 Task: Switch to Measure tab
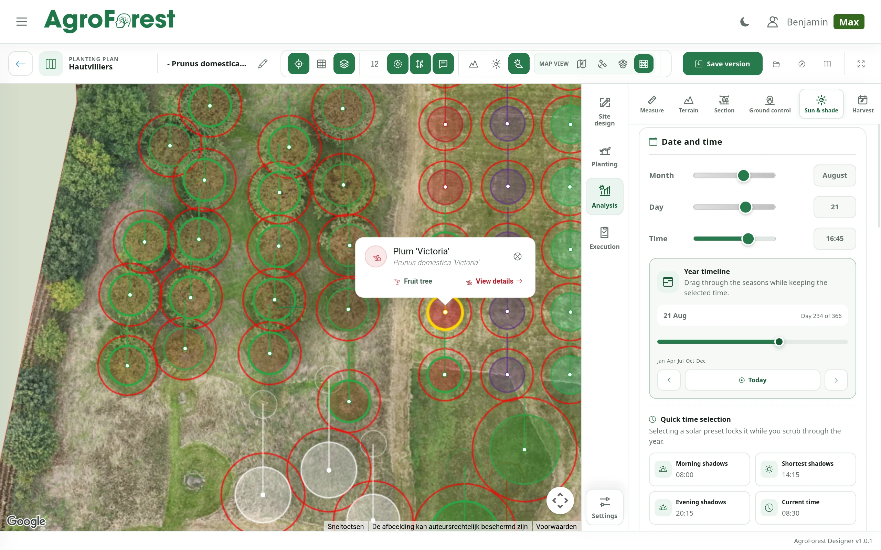click(x=652, y=104)
